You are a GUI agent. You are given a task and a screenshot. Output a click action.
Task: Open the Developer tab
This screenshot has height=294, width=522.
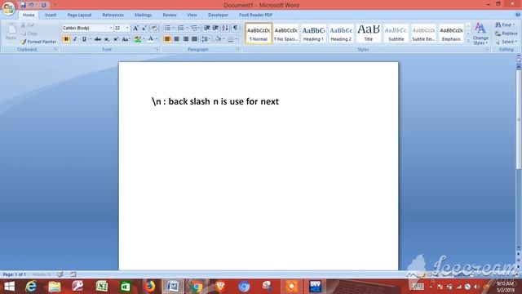218,15
